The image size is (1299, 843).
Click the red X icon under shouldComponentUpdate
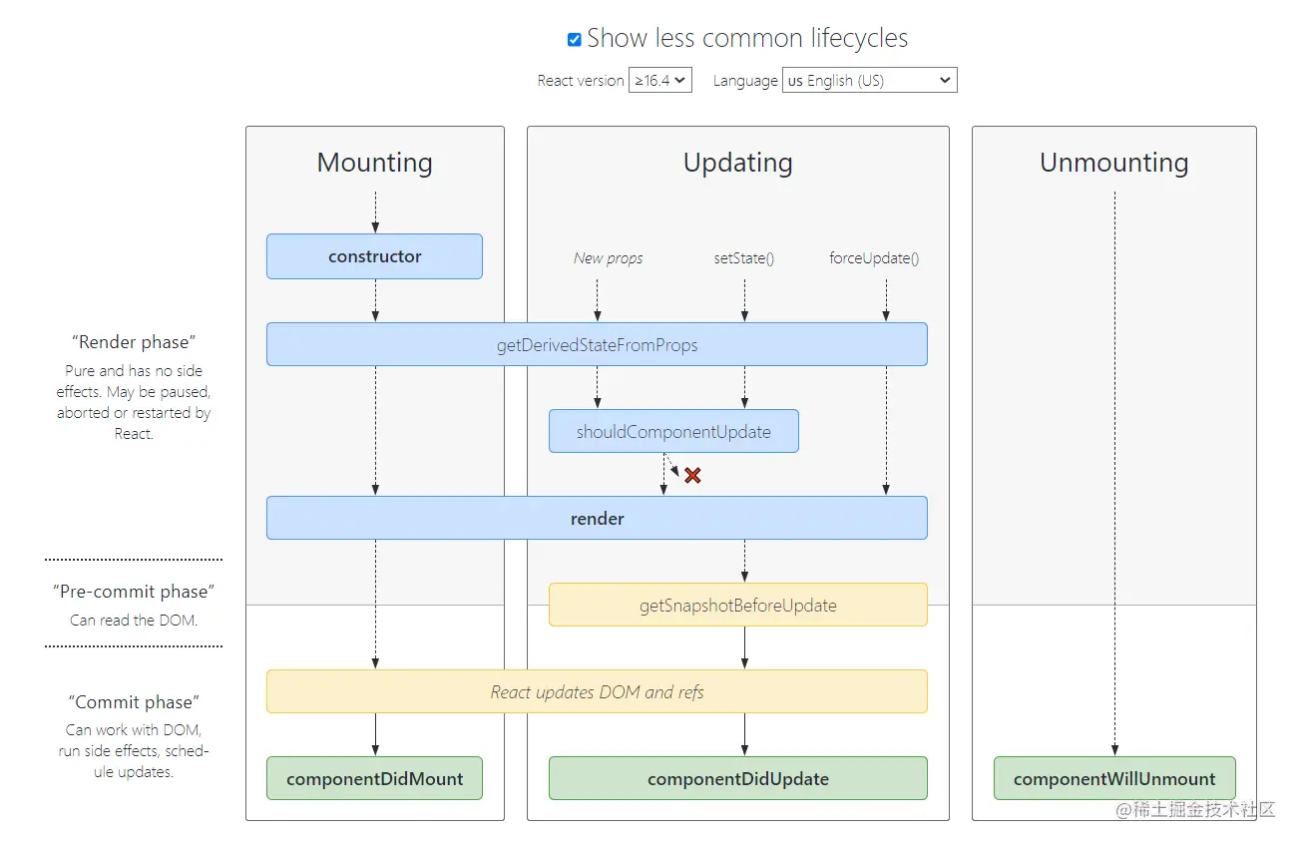(x=692, y=476)
